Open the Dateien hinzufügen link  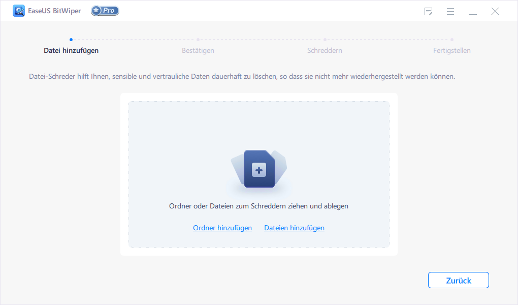294,228
